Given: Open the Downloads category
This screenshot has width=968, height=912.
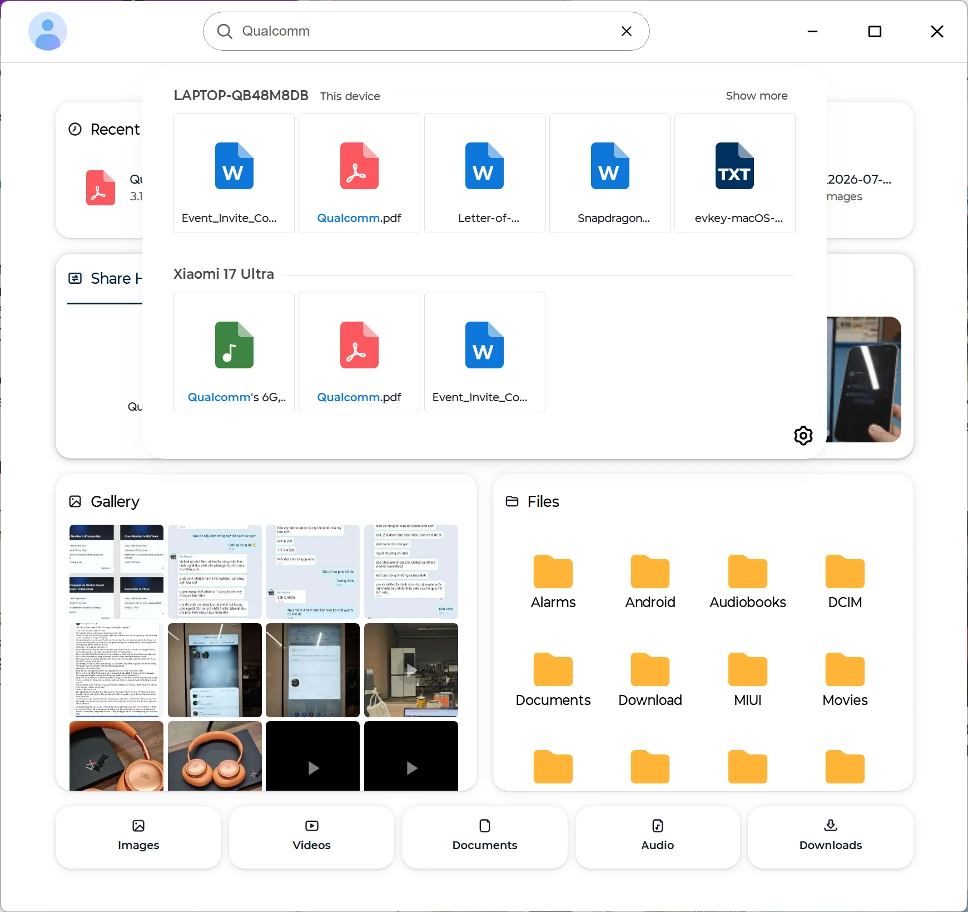Looking at the screenshot, I should [831, 837].
